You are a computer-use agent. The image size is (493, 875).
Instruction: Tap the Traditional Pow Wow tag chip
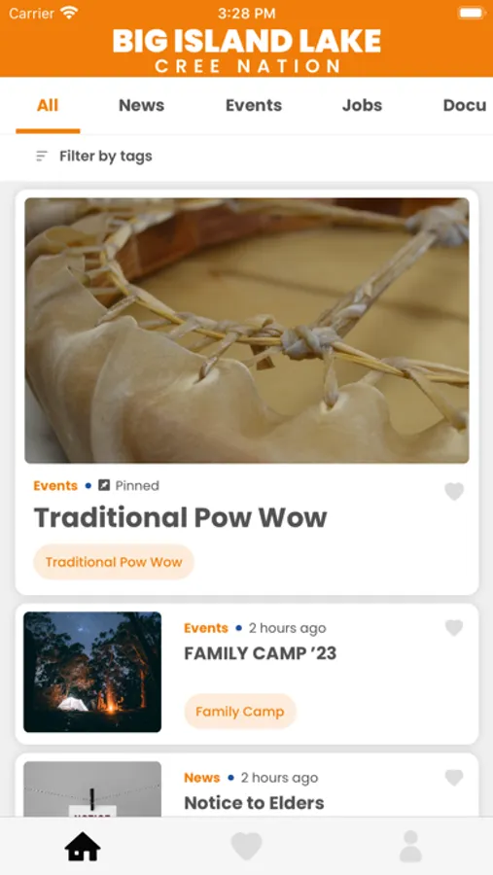(114, 562)
